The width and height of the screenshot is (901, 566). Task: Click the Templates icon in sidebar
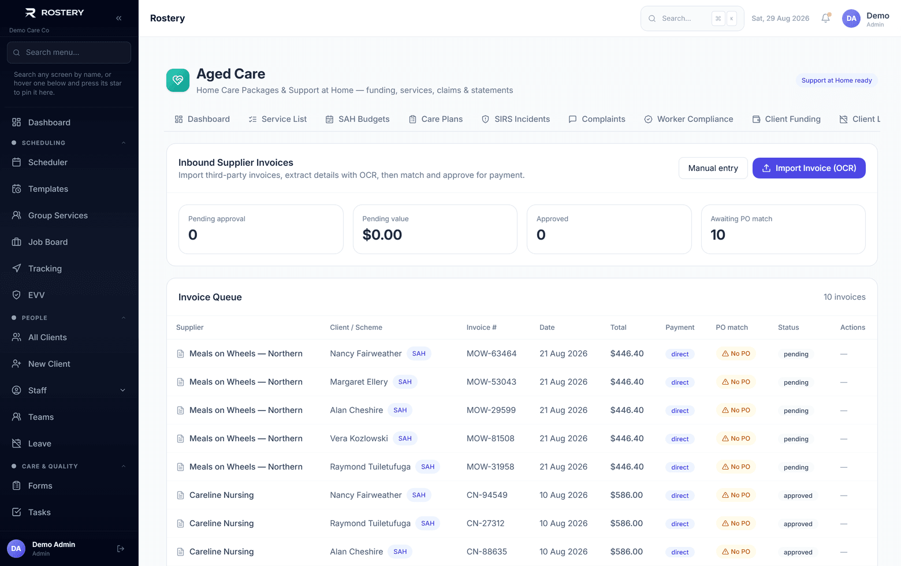coord(17,189)
